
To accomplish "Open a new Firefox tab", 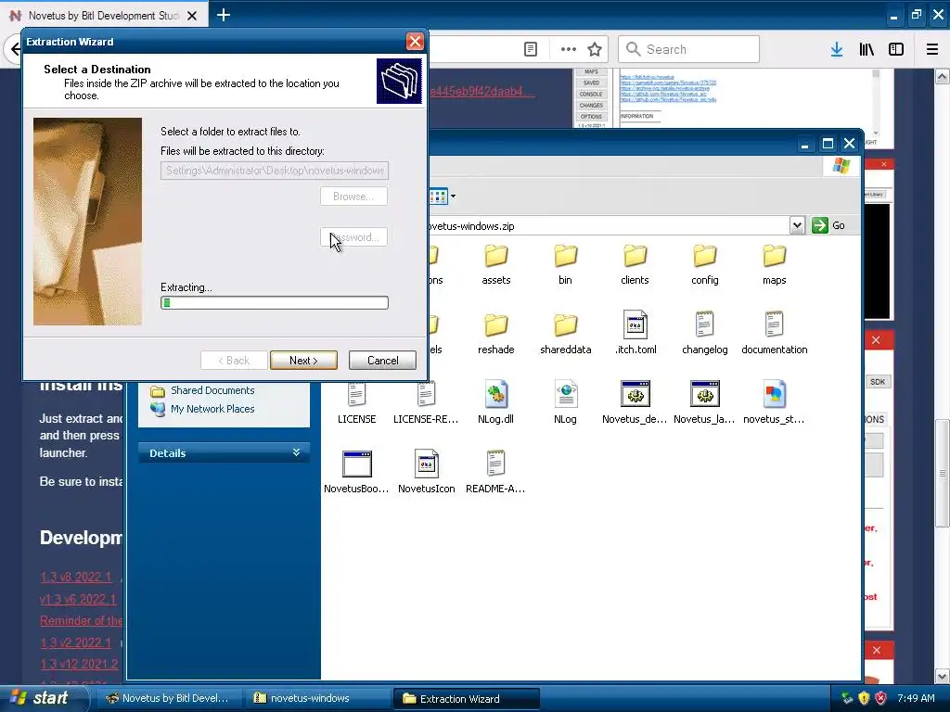I will click(x=224, y=15).
